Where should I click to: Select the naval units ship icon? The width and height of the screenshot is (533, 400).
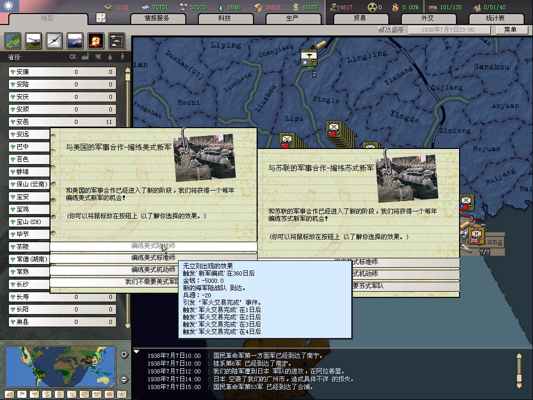click(x=75, y=40)
